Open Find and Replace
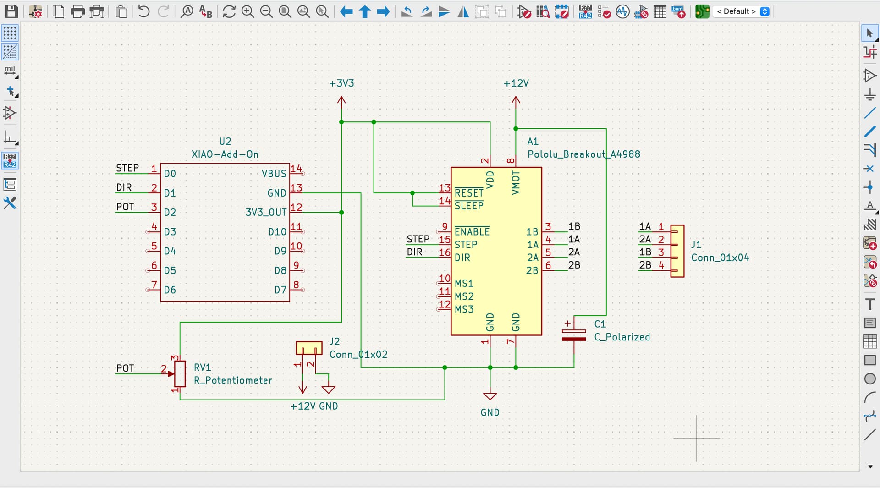This screenshot has width=880, height=488. [x=205, y=11]
